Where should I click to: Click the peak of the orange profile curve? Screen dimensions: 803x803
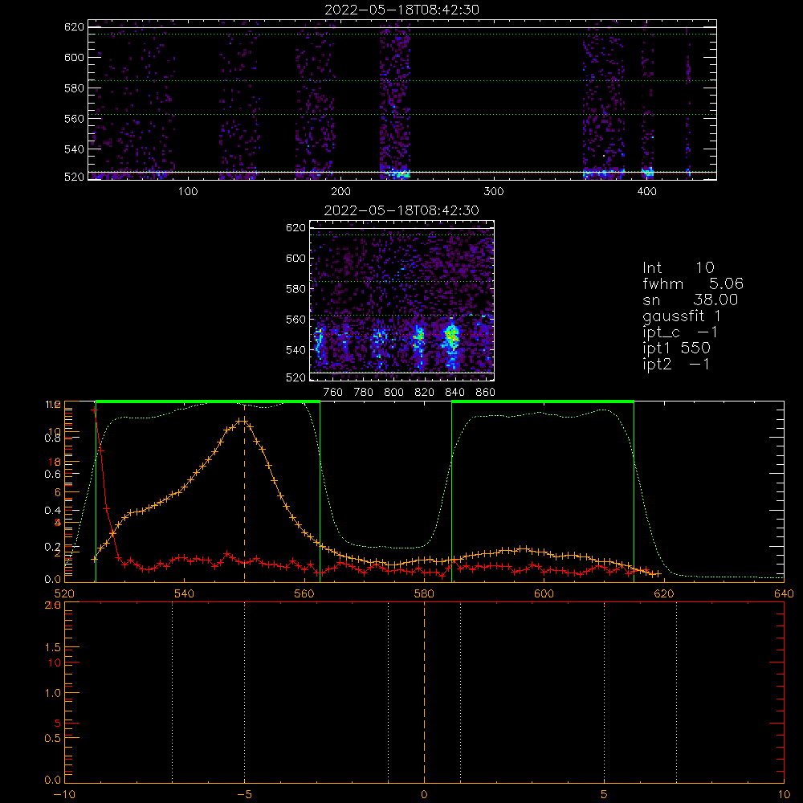241,421
